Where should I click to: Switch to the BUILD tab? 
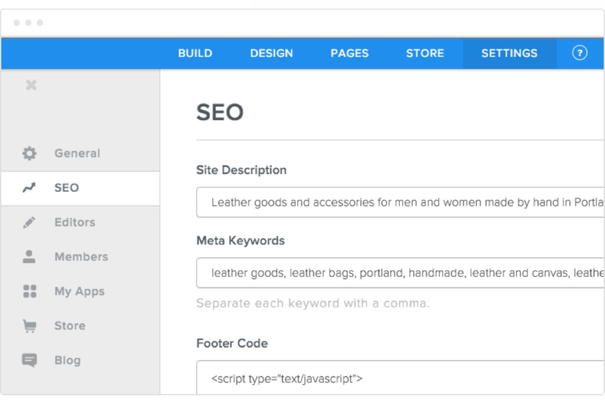pos(195,53)
